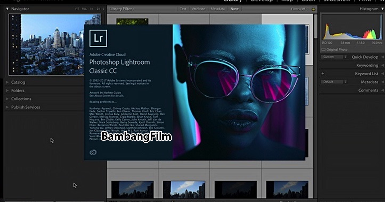Select the Metadata library filter
Image resolution: width=385 pixels, height=202 pixels.
(218, 9)
